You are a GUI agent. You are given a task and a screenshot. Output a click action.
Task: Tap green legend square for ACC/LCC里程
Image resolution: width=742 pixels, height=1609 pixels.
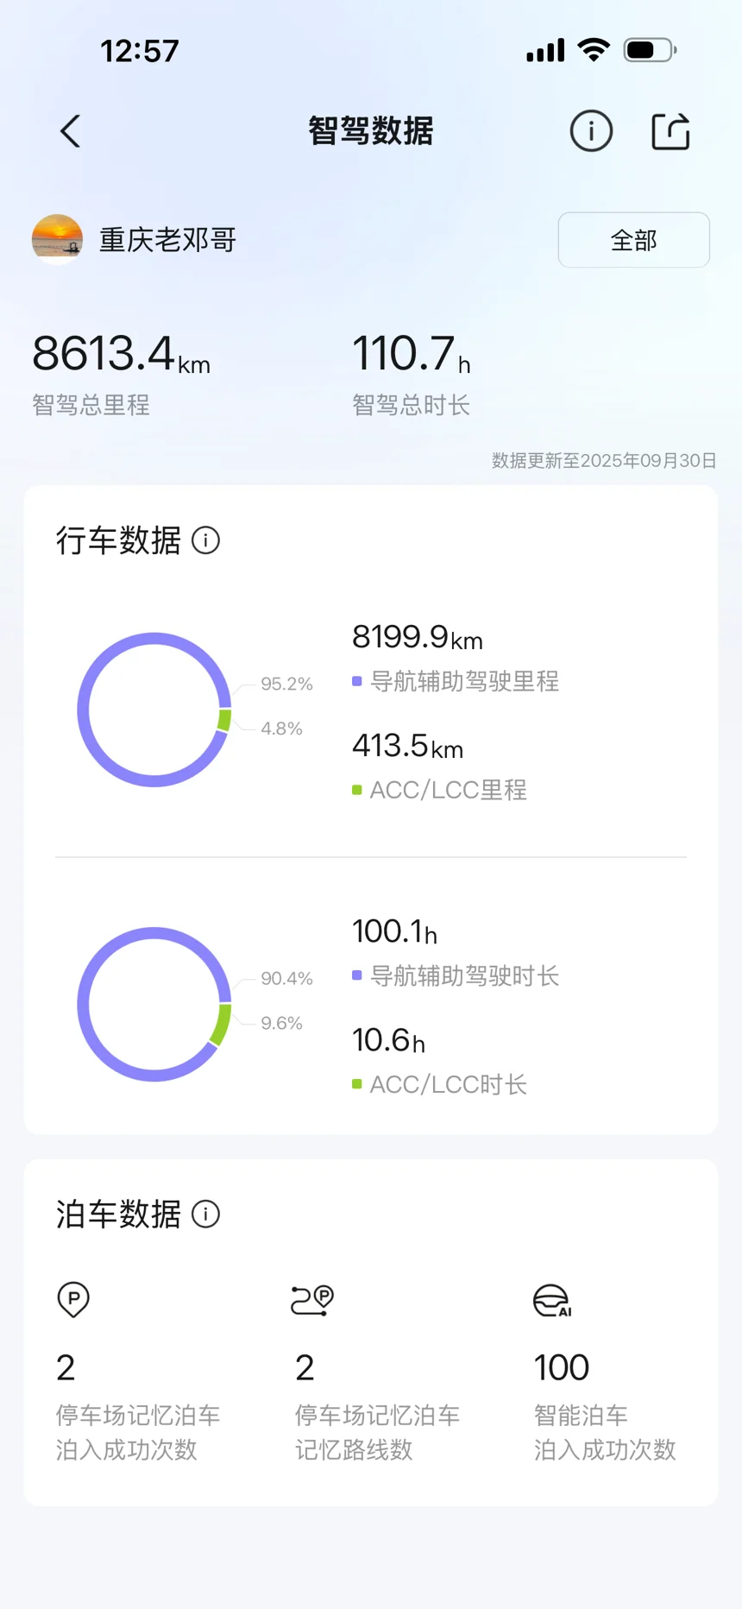point(357,790)
